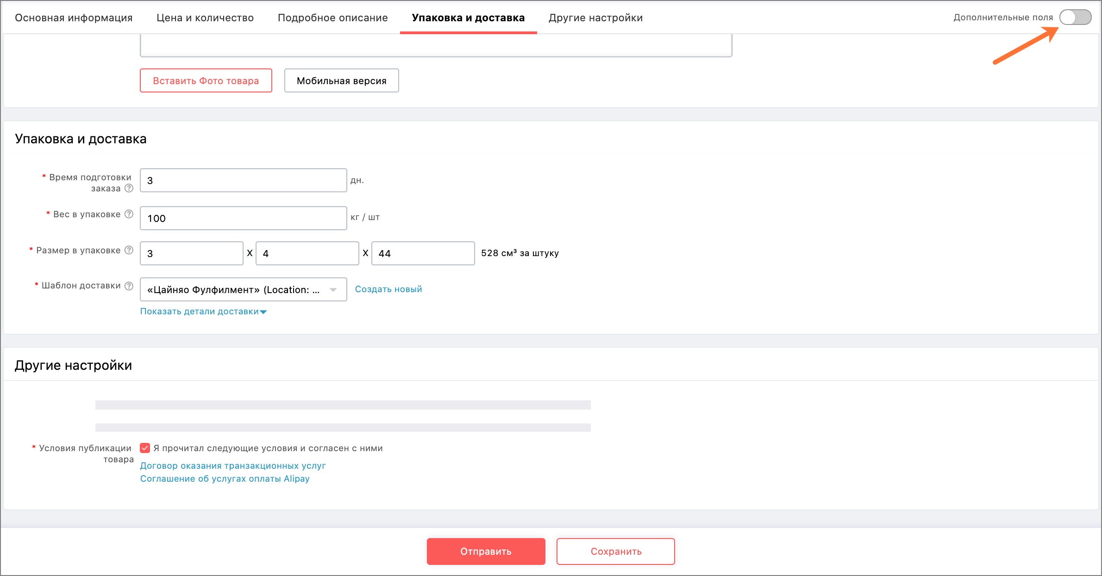Click the 528 см³ за штуку volume text
This screenshot has height=576, width=1102.
click(x=520, y=253)
